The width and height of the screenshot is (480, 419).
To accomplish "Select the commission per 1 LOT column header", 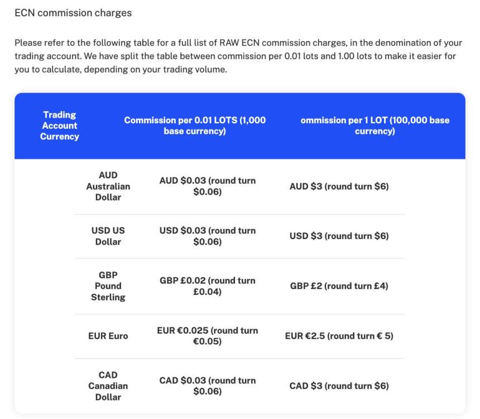I will coord(375,125).
